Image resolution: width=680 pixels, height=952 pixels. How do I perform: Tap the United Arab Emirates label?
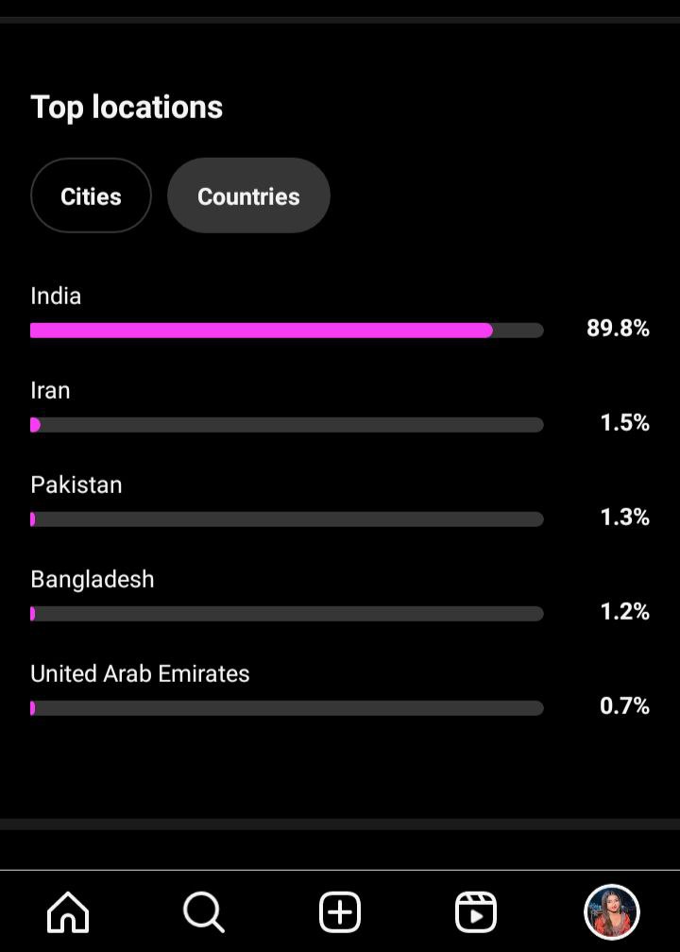[140, 674]
